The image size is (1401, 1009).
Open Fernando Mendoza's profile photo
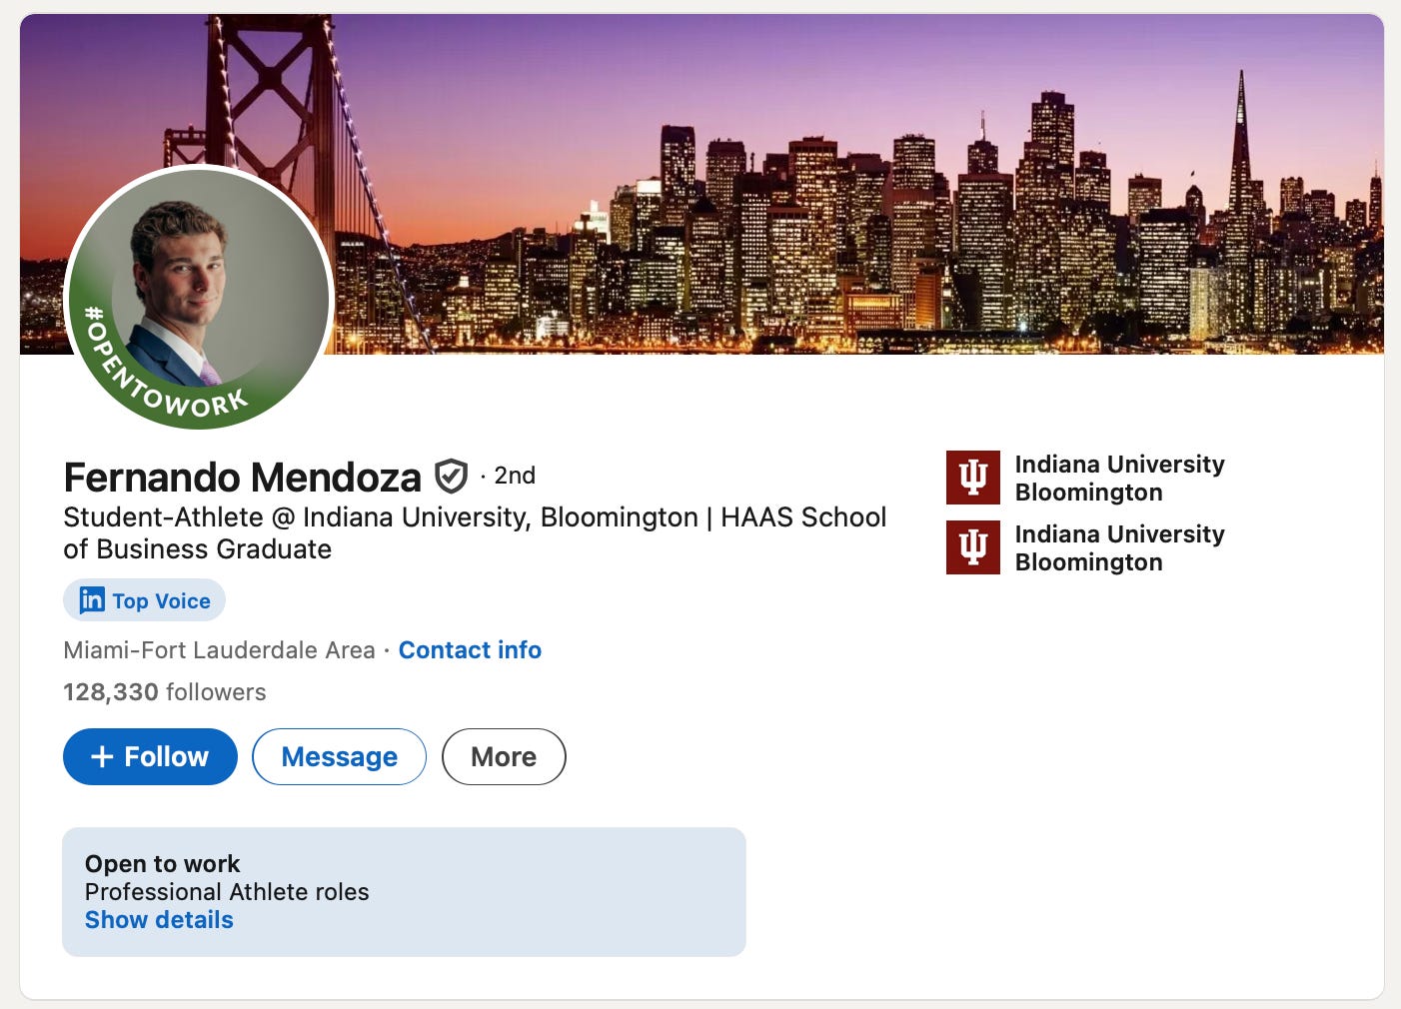[x=199, y=298]
